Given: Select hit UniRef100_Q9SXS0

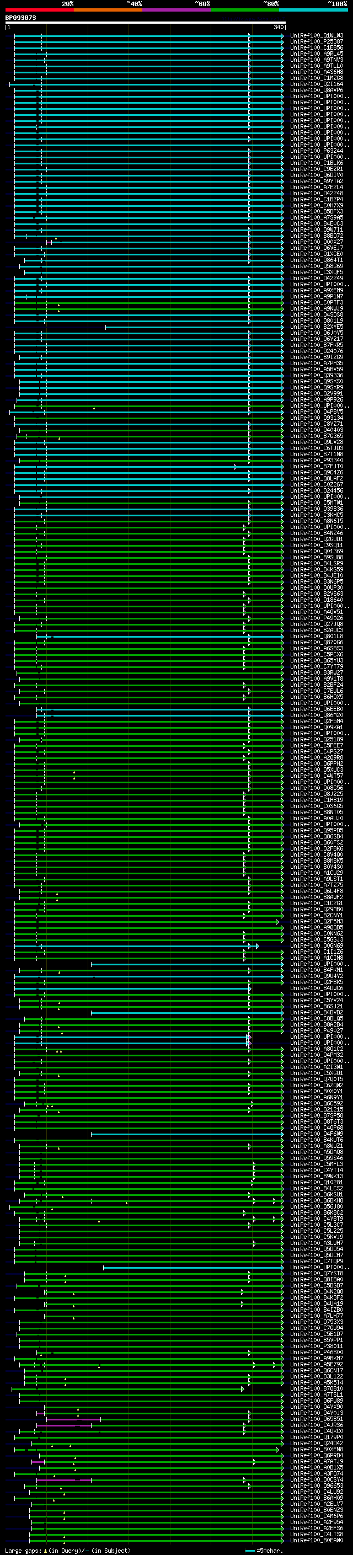Looking at the screenshot, I should [317, 382].
